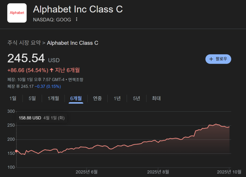Select the 1일 time range tab
This screenshot has height=177, width=246.
tap(13, 98)
